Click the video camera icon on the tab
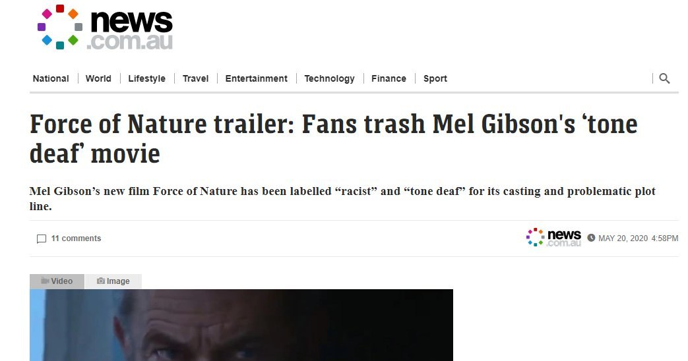Viewport: 688px width, 361px height. pyautogui.click(x=45, y=281)
